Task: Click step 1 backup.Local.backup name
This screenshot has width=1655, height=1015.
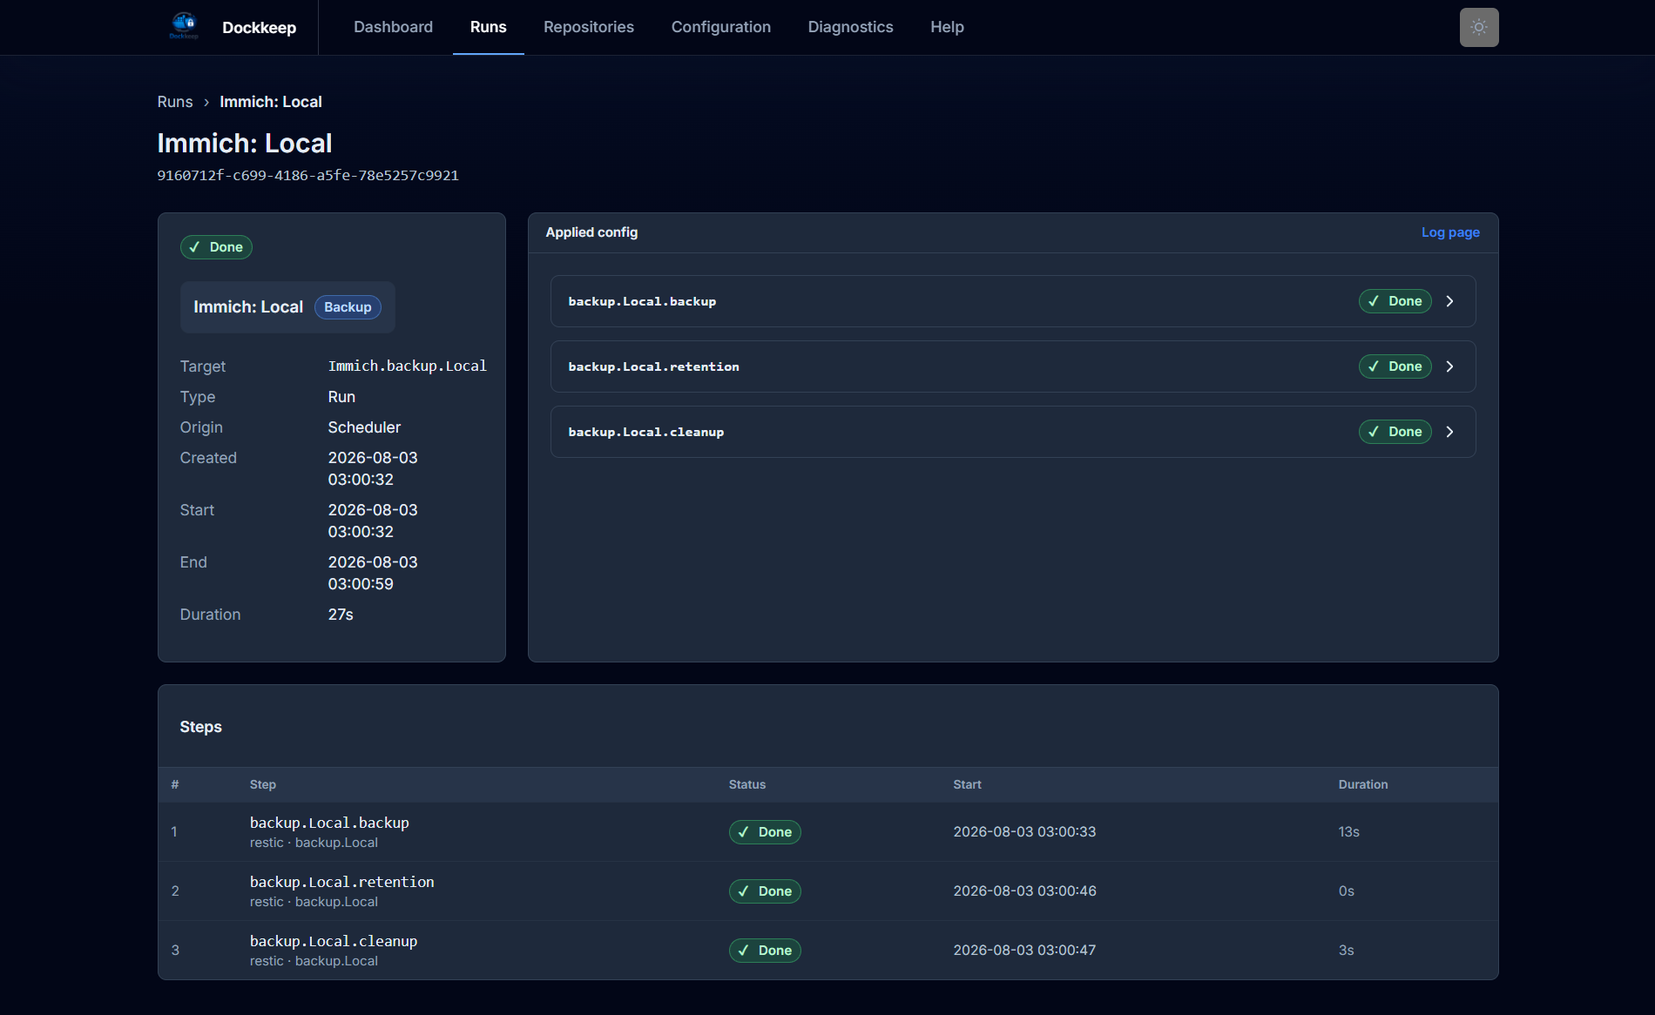Action: click(x=329, y=823)
